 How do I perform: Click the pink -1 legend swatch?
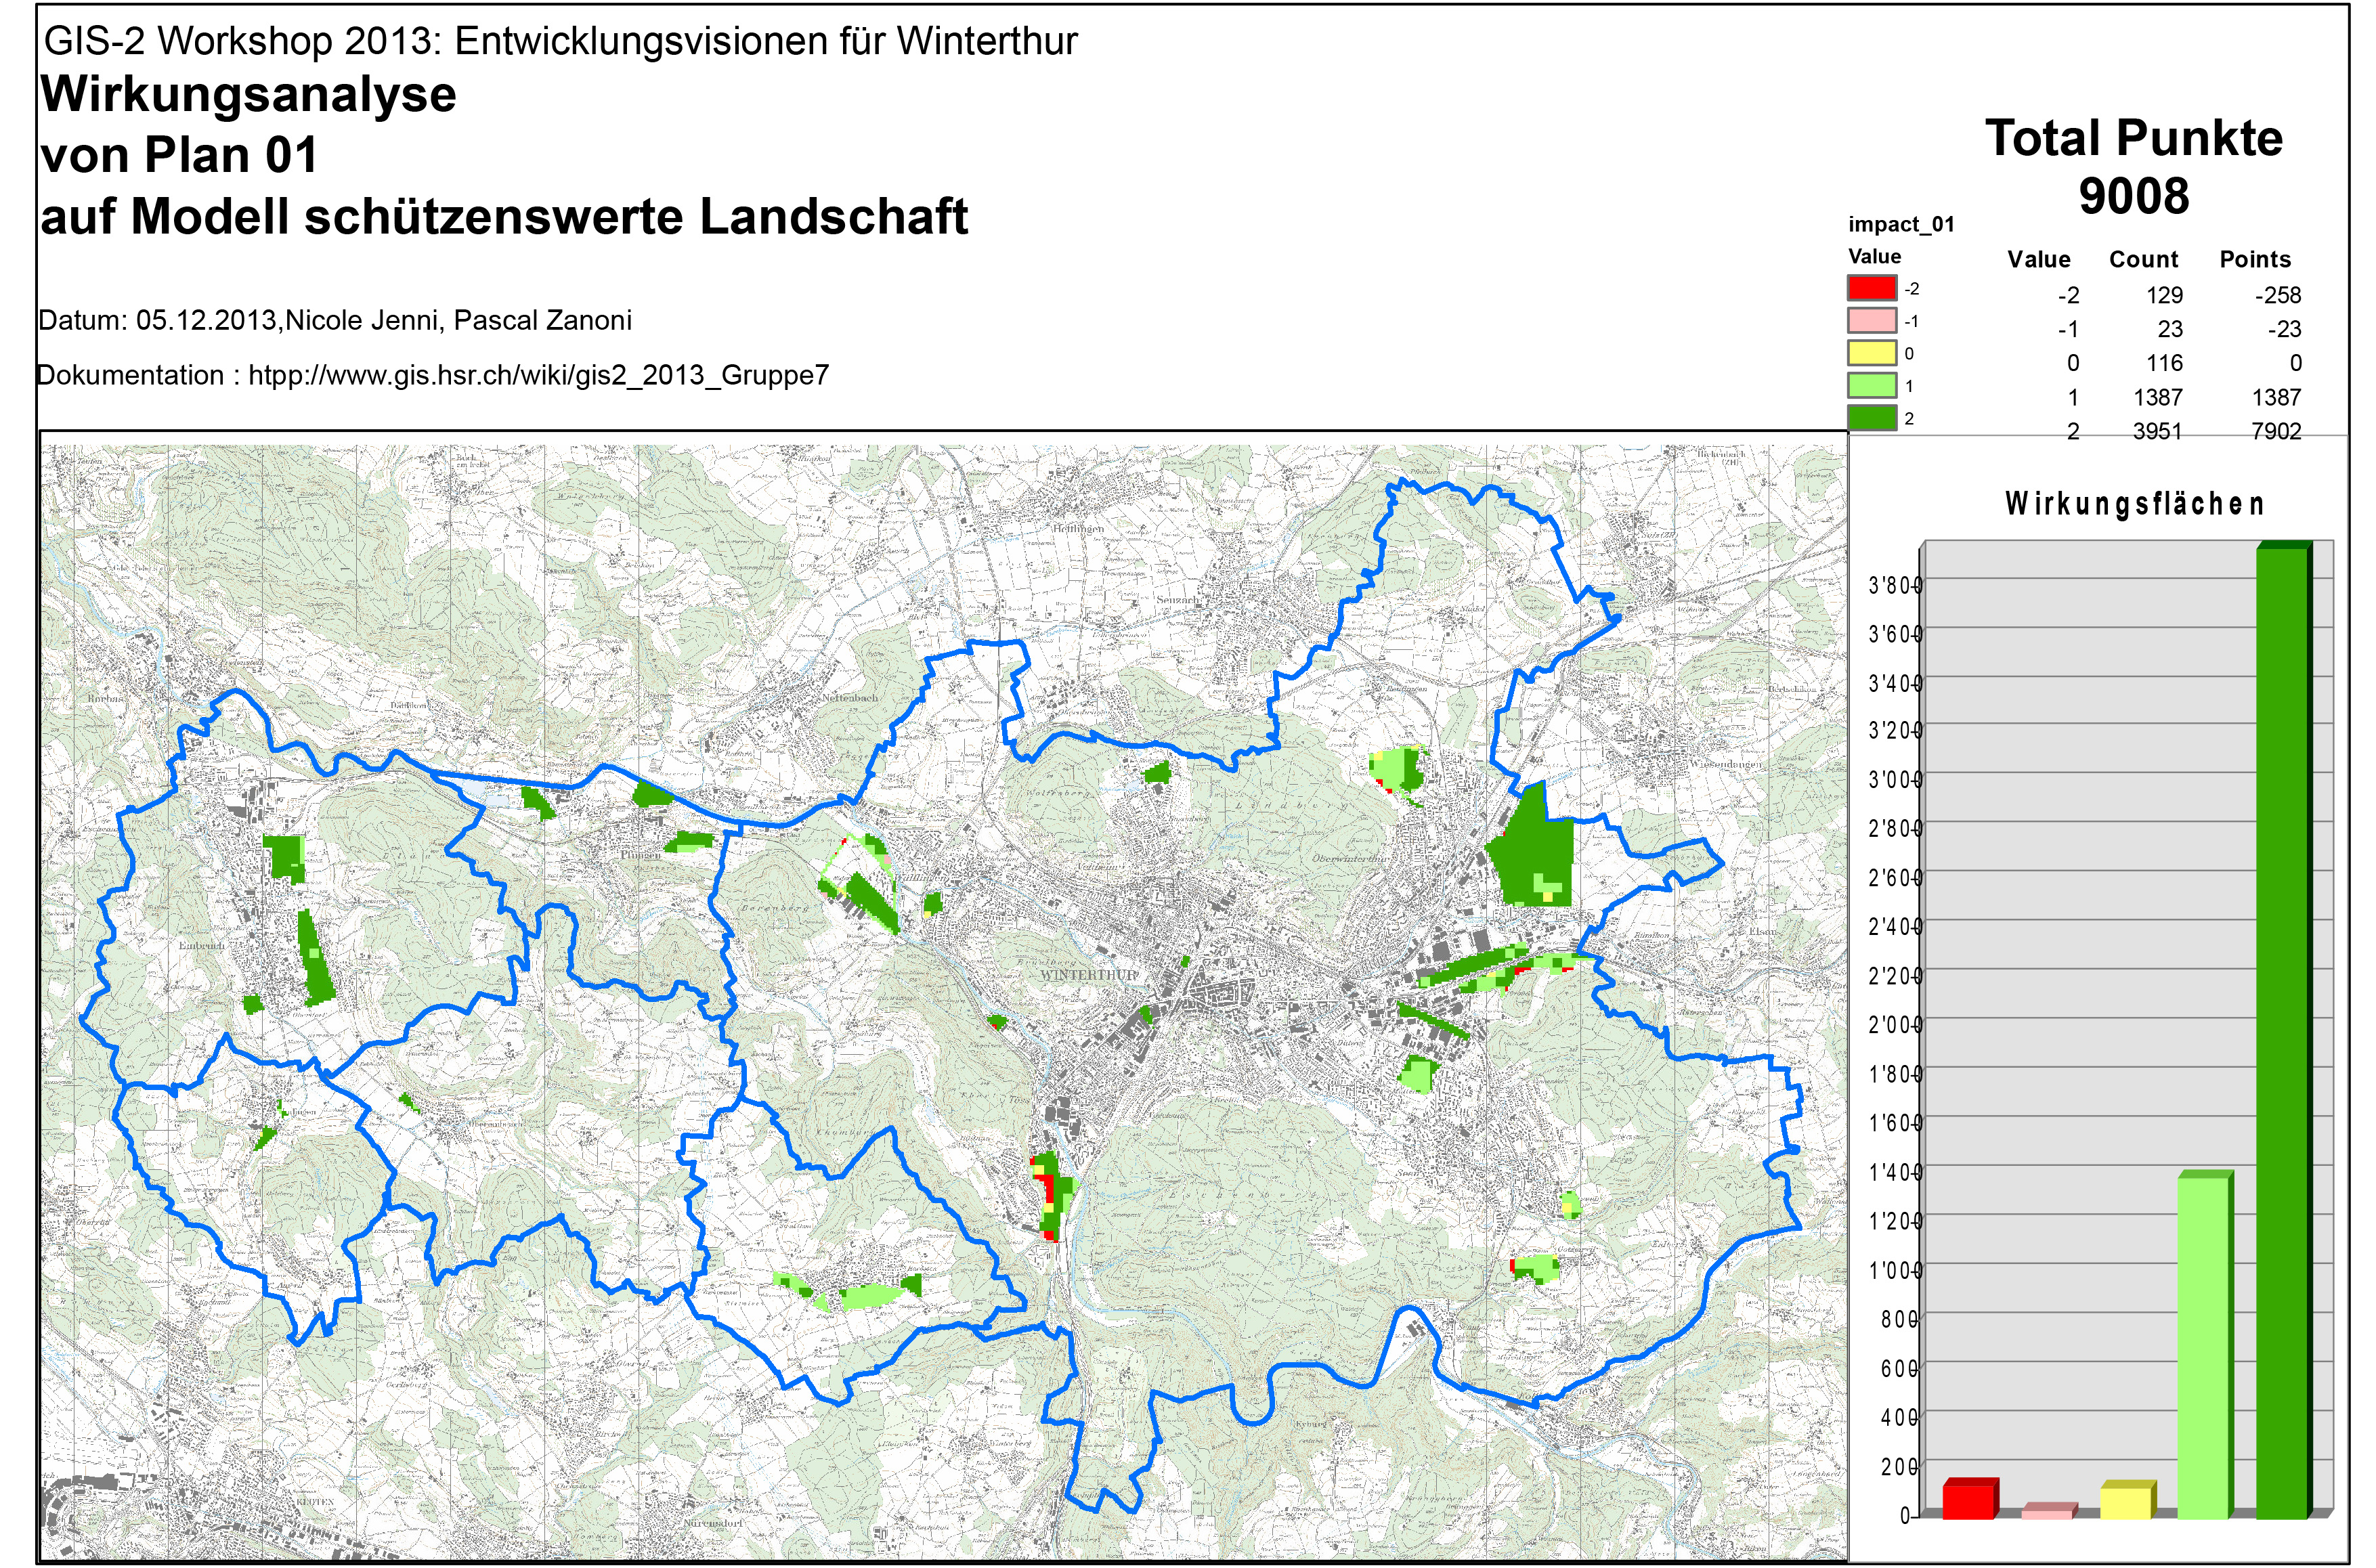tap(1871, 321)
